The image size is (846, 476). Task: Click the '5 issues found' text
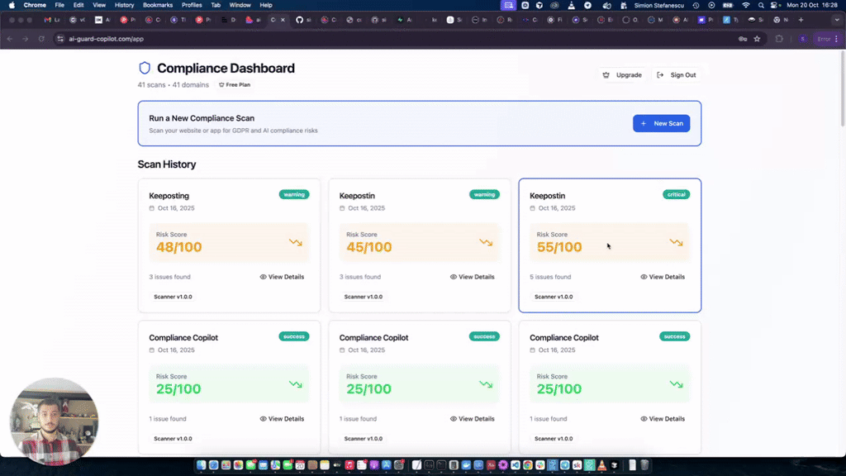pos(549,277)
